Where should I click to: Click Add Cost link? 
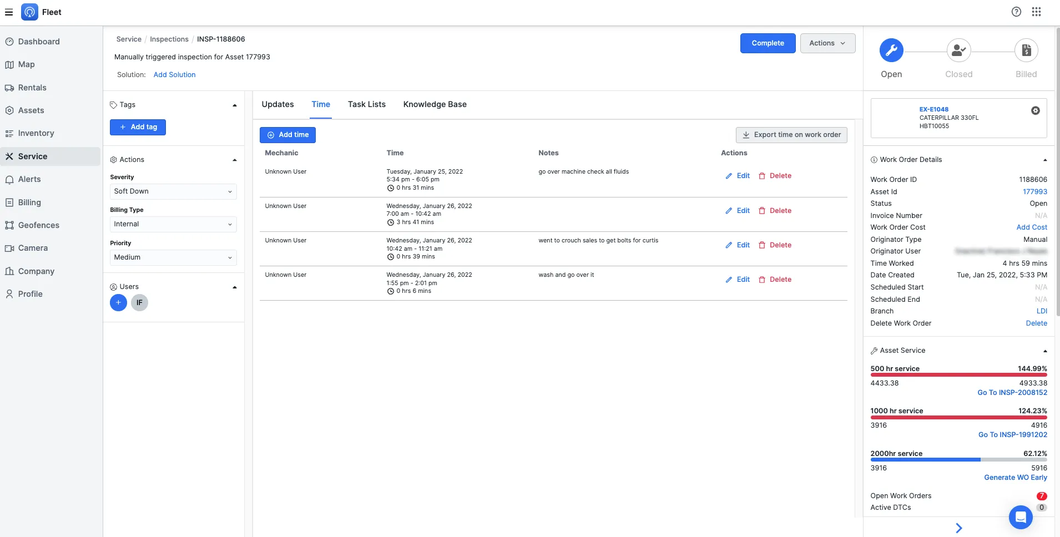point(1032,227)
